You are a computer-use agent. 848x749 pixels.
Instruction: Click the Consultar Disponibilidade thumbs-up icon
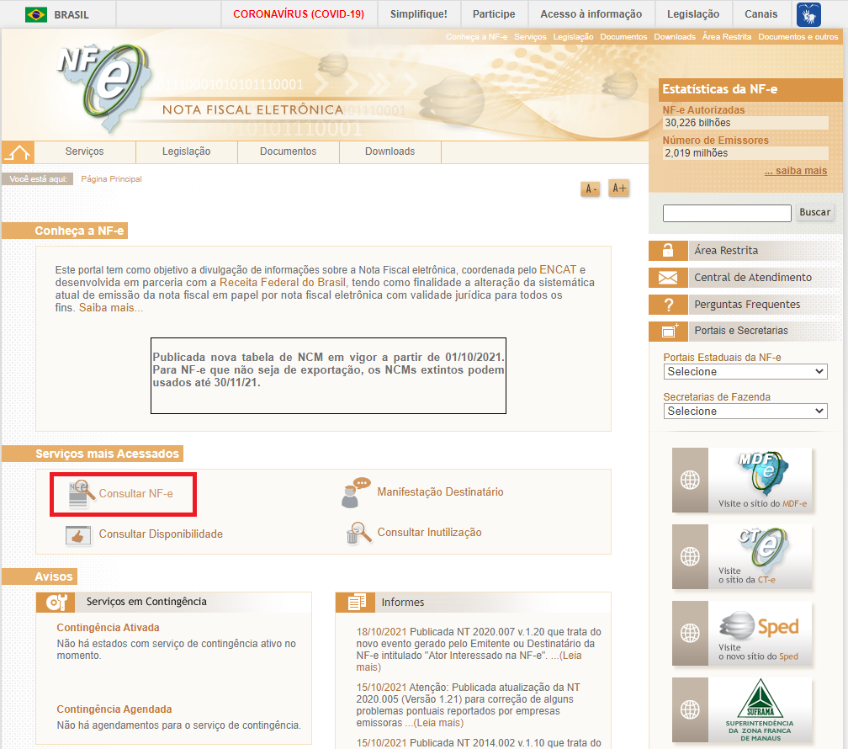point(78,534)
